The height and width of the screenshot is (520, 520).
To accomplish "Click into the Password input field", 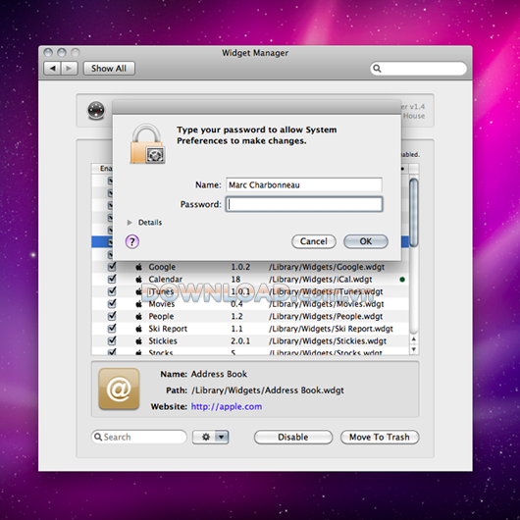I will (x=304, y=204).
